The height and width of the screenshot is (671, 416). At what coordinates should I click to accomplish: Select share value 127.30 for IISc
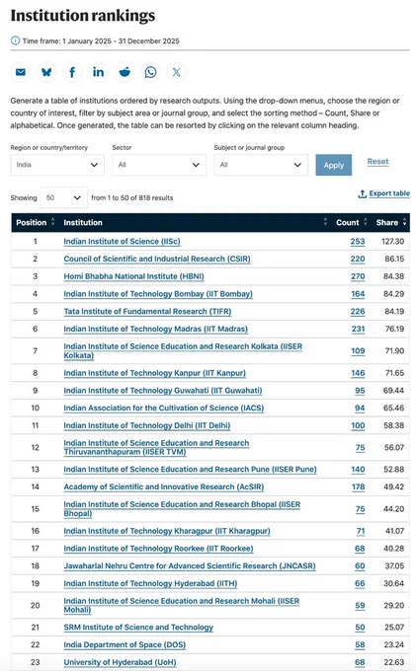[x=393, y=242]
